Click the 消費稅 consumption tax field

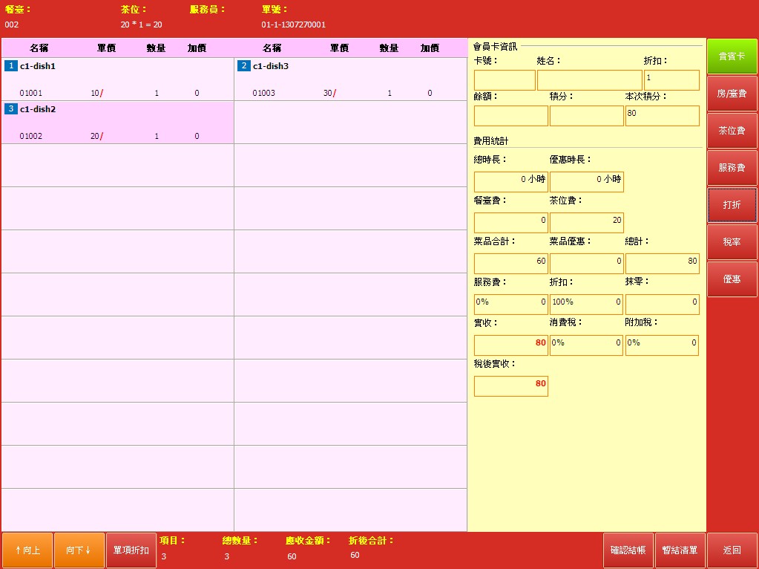pyautogui.click(x=586, y=345)
